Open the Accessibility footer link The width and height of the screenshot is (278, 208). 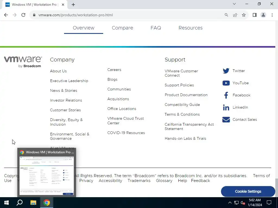110,181
